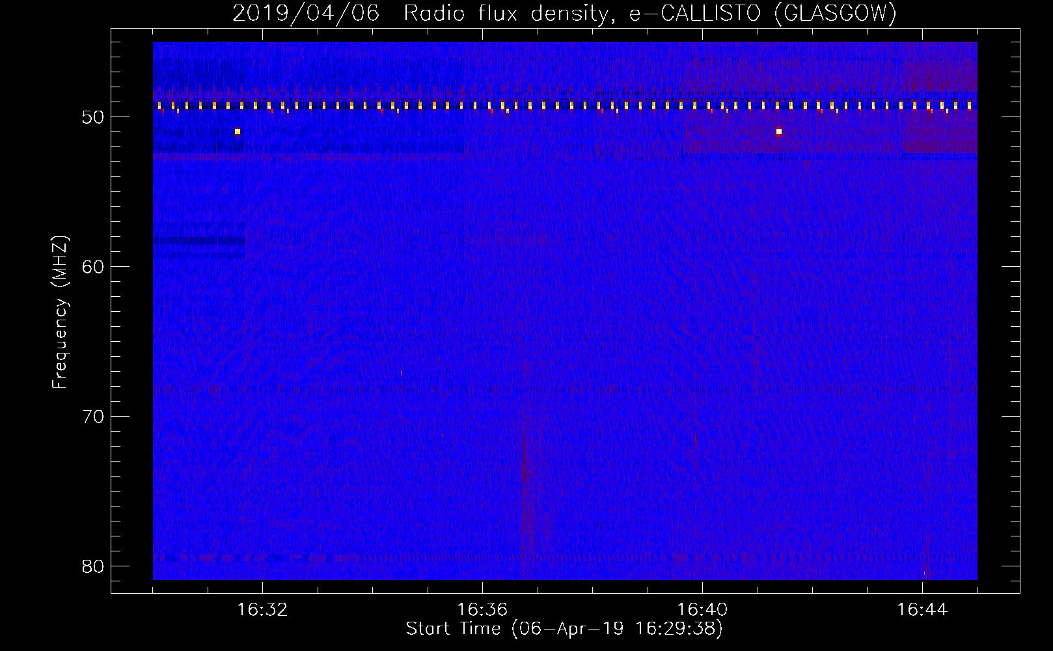Click the 16:32 time tick label
Image resolution: width=1053 pixels, height=651 pixels.
262,610
